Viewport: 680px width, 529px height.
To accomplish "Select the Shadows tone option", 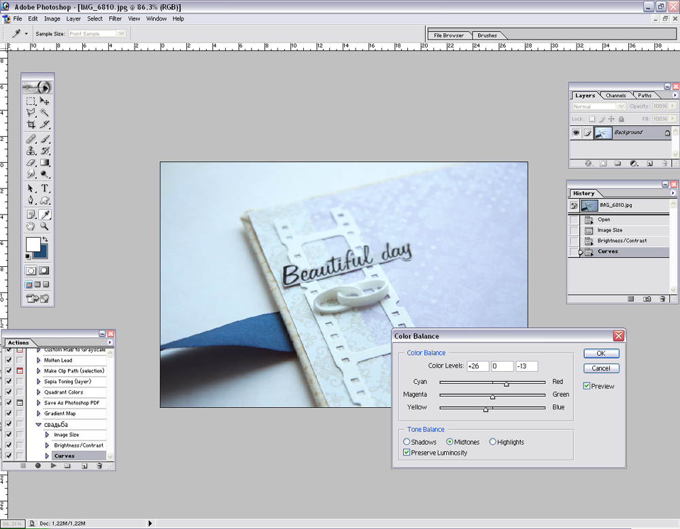I will tap(407, 442).
